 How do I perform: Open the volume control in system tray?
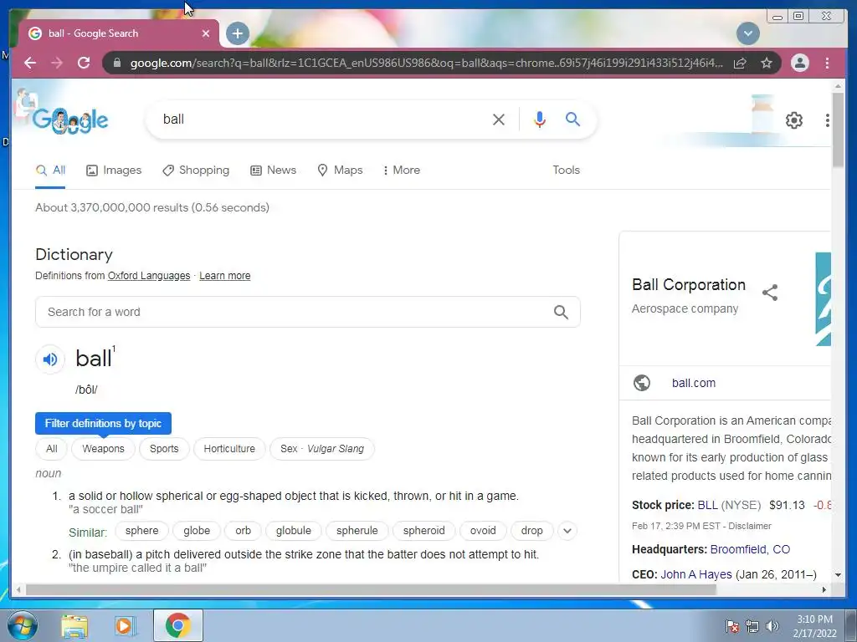(772, 626)
